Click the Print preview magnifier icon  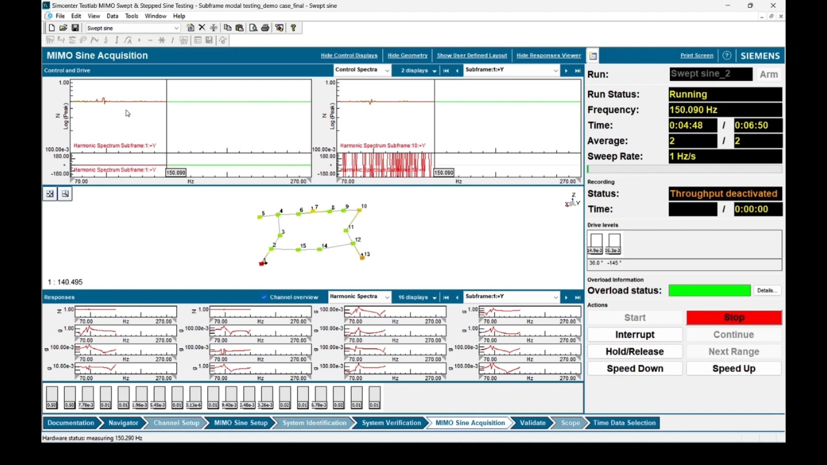(x=253, y=28)
